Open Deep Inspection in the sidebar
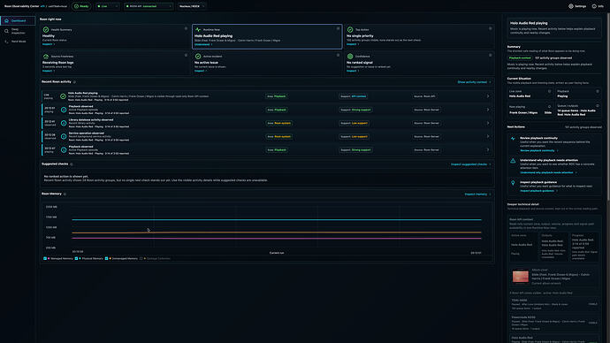This screenshot has width=610, height=343. coord(18,31)
